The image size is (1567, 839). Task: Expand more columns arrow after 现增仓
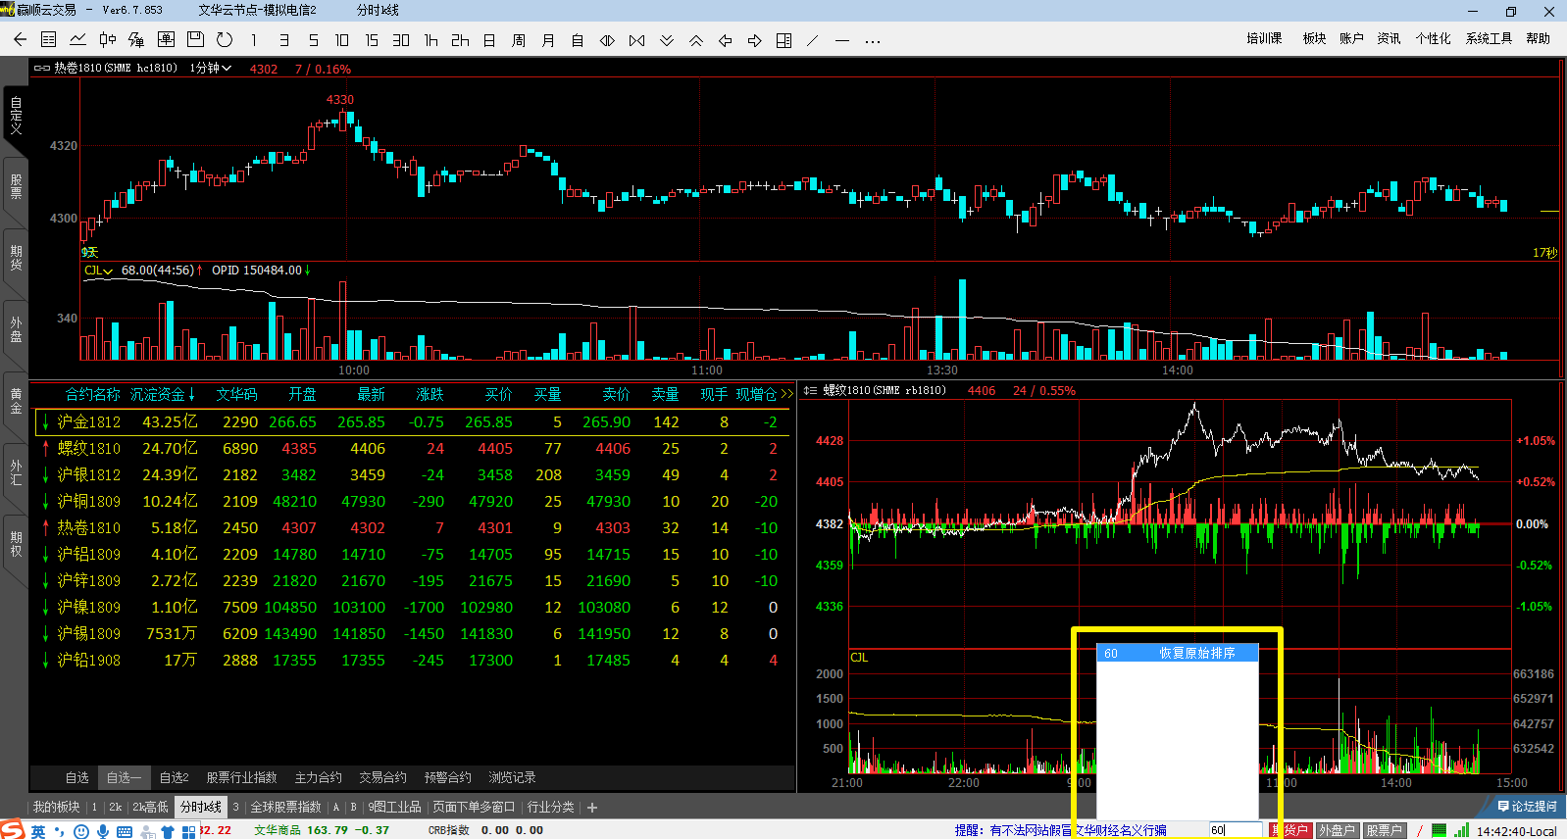786,394
